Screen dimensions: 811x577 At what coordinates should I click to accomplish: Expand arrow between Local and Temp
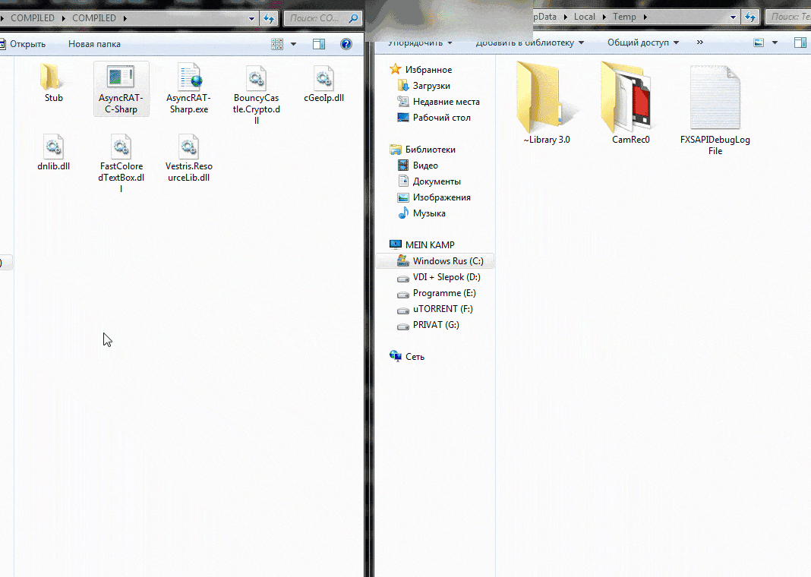(x=604, y=17)
